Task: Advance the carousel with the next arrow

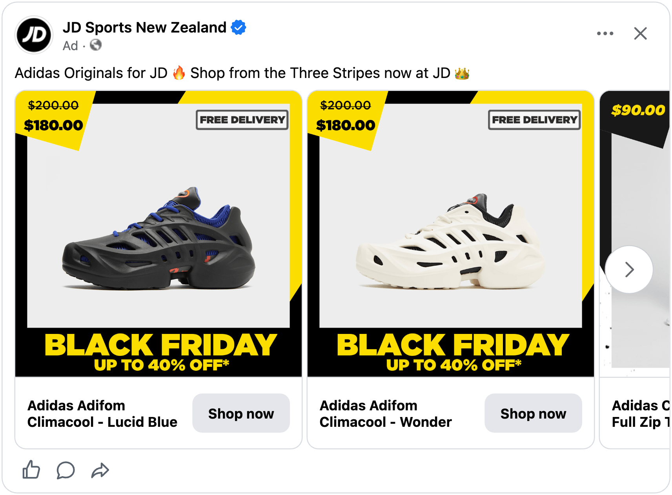Action: click(629, 269)
